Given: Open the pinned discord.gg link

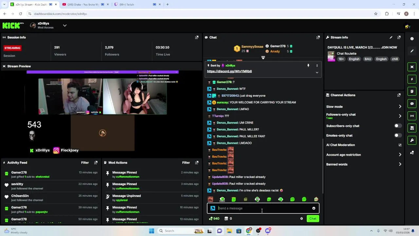Looking at the screenshot, I should coord(229,71).
